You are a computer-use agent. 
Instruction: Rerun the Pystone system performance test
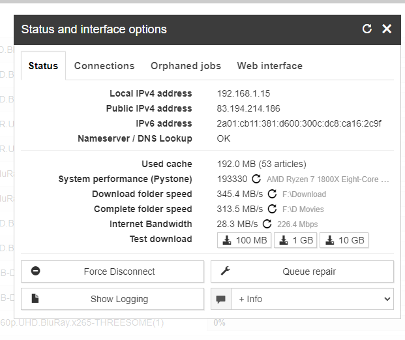coord(256,179)
